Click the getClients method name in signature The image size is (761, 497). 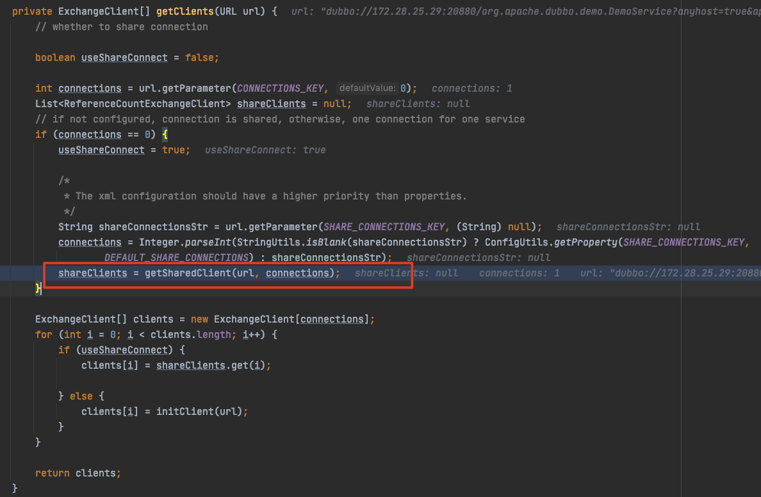coord(185,11)
